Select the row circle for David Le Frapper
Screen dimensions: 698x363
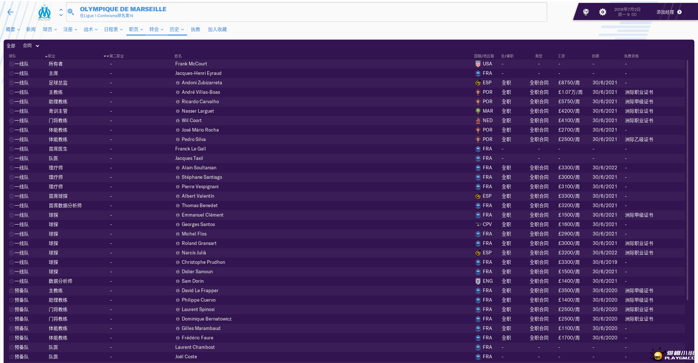[x=12, y=291]
